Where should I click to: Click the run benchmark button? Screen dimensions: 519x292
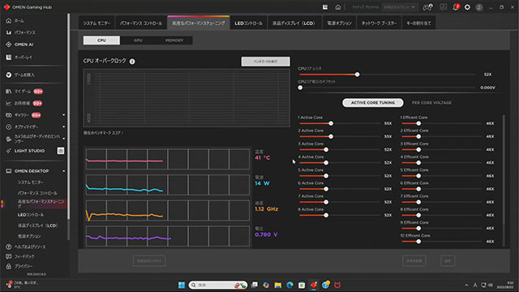pos(265,62)
